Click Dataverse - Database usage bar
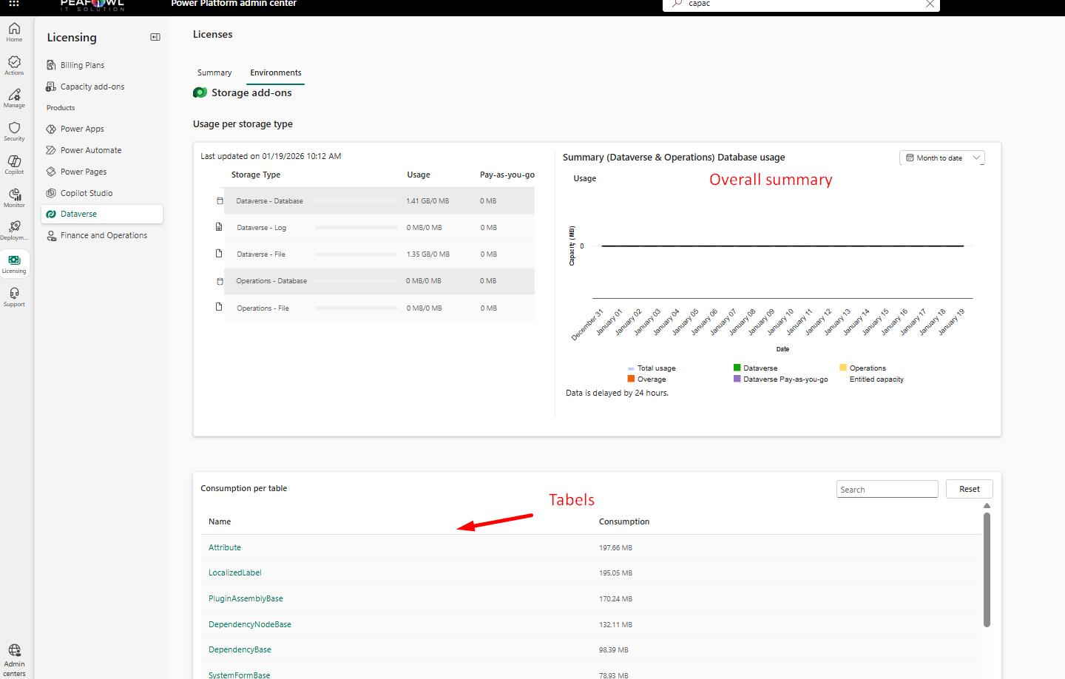This screenshot has height=679, width=1065. (x=356, y=201)
